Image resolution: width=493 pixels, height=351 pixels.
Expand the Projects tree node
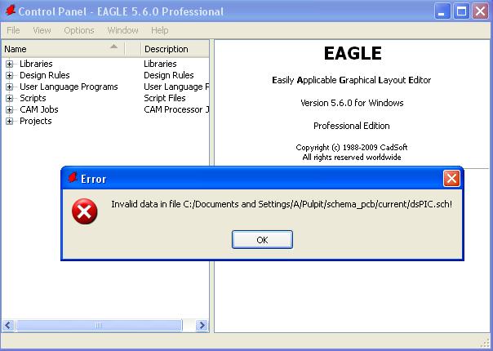pyautogui.click(x=10, y=121)
